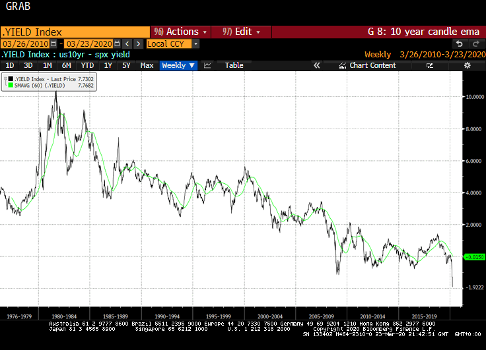Click the GRAB text at top
486x350 pixels.
[x=18, y=6]
